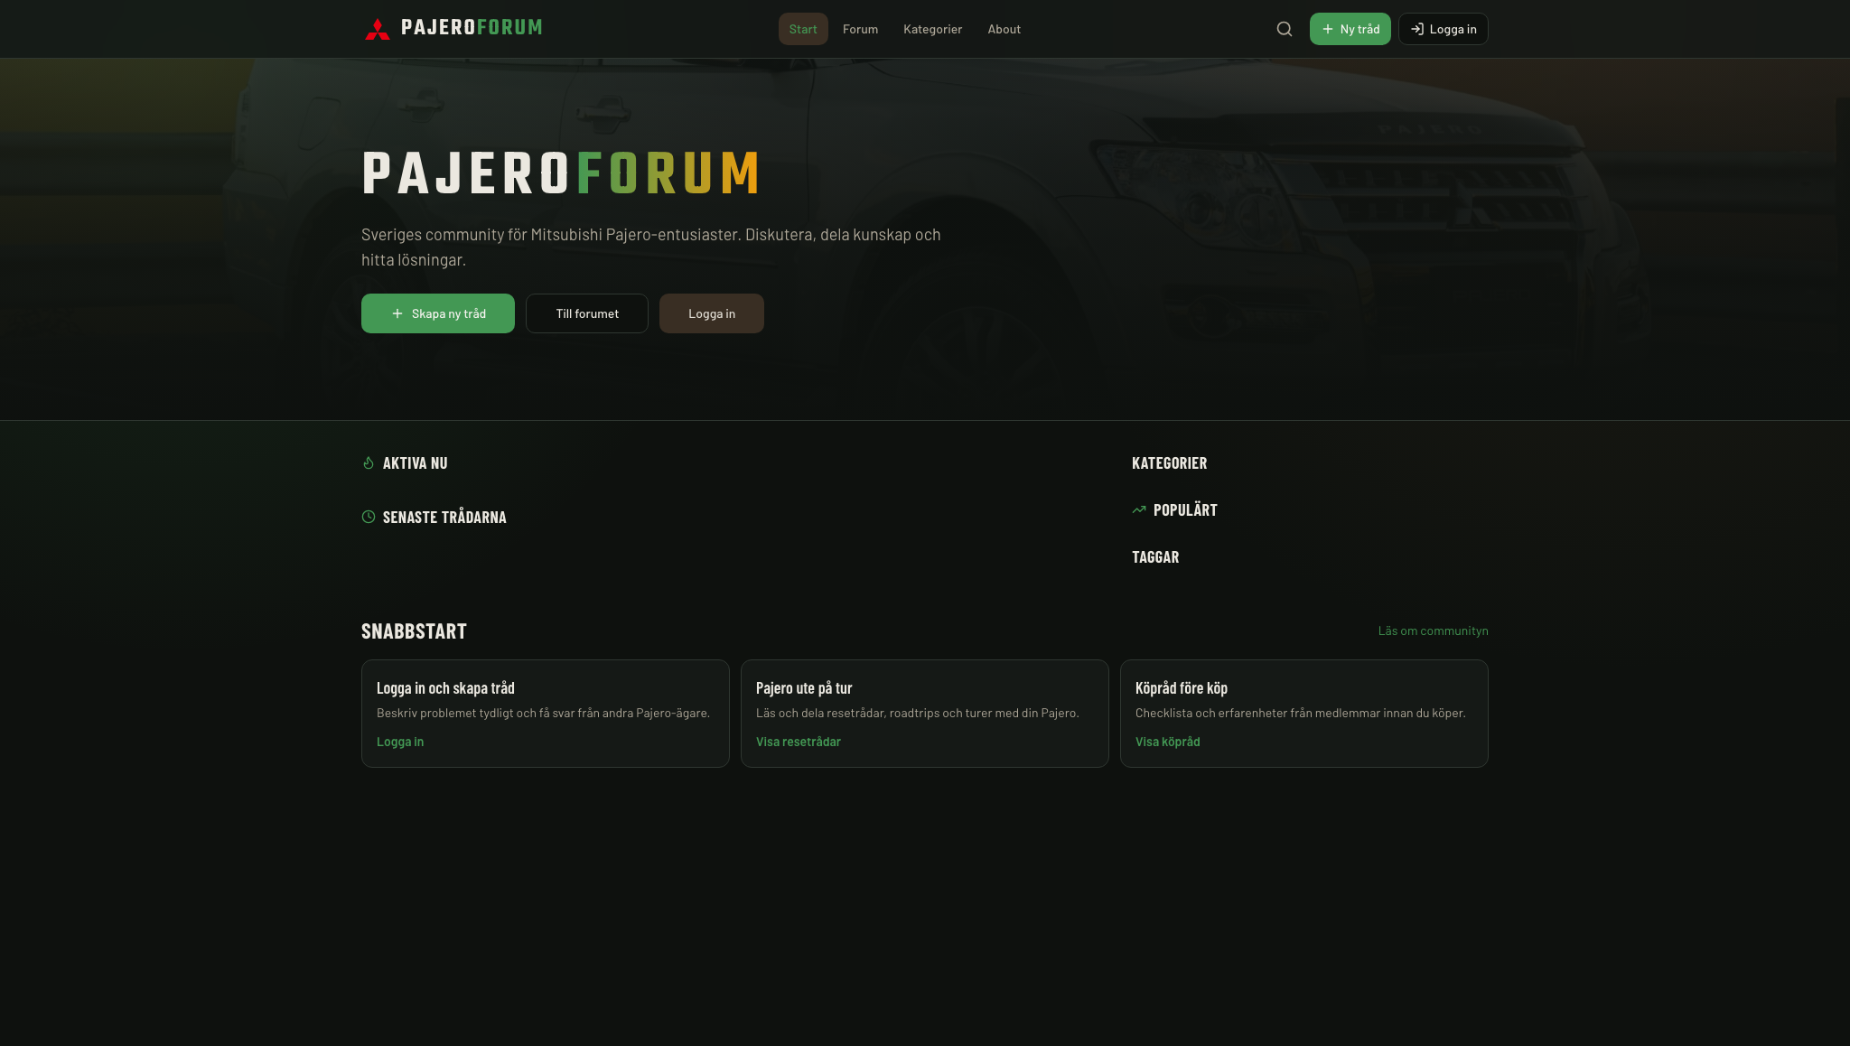This screenshot has width=1850, height=1046.
Task: Select the Pajero ute på tur card
Action: (925, 714)
